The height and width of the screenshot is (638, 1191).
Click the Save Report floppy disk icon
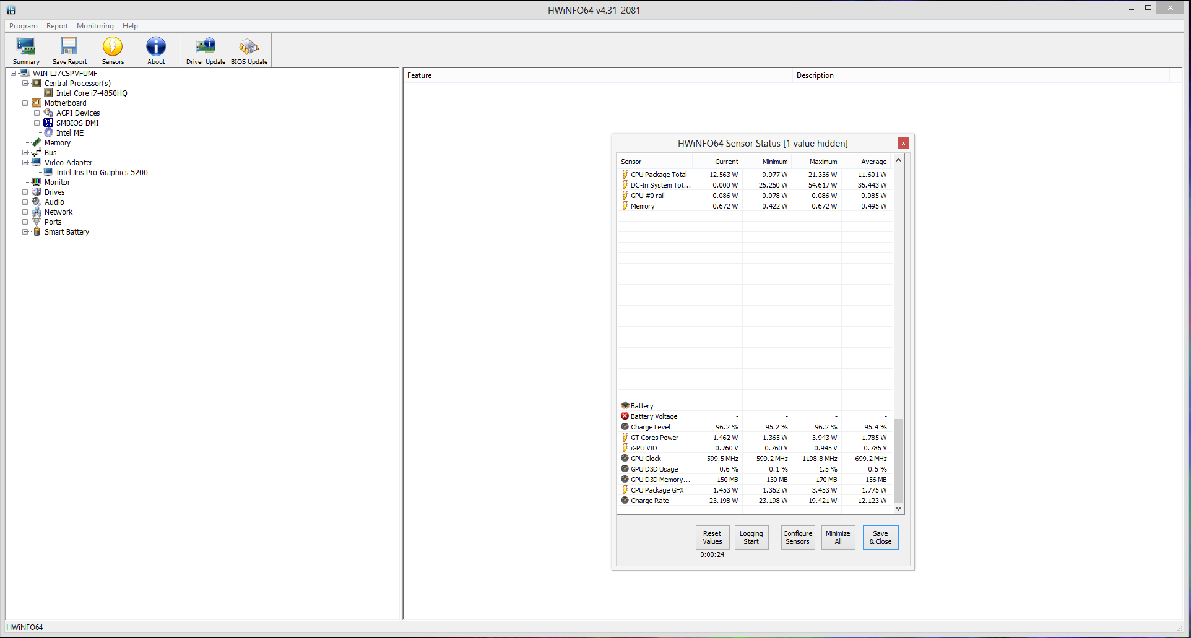[x=69, y=46]
